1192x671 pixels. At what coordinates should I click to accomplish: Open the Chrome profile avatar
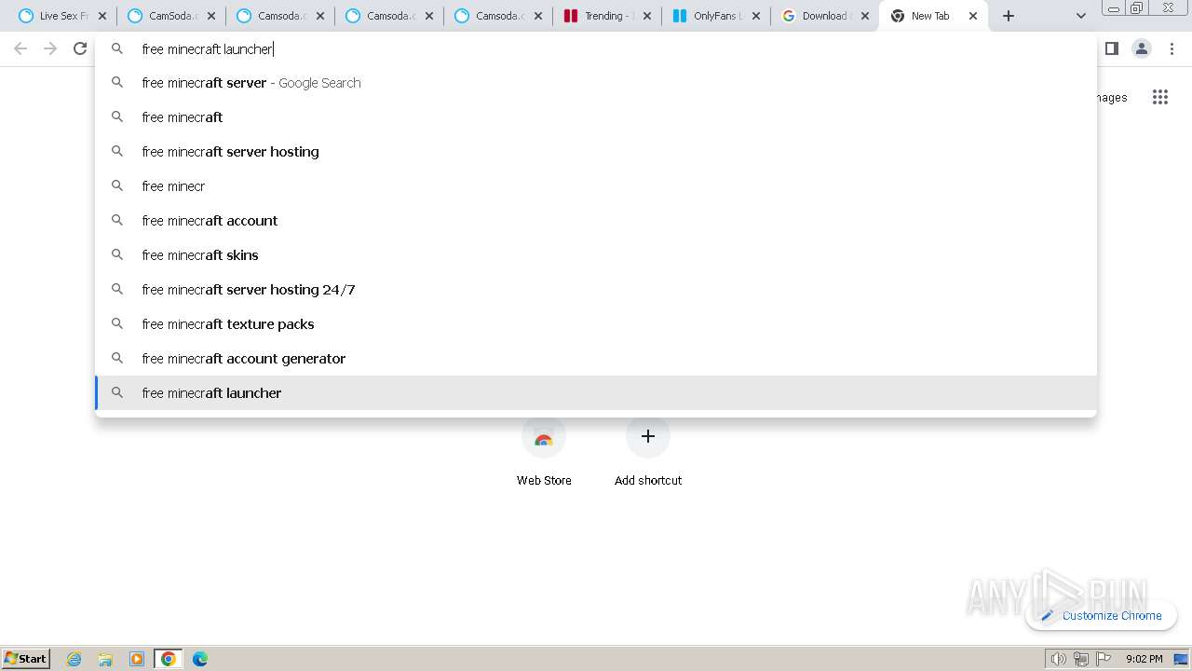point(1142,48)
